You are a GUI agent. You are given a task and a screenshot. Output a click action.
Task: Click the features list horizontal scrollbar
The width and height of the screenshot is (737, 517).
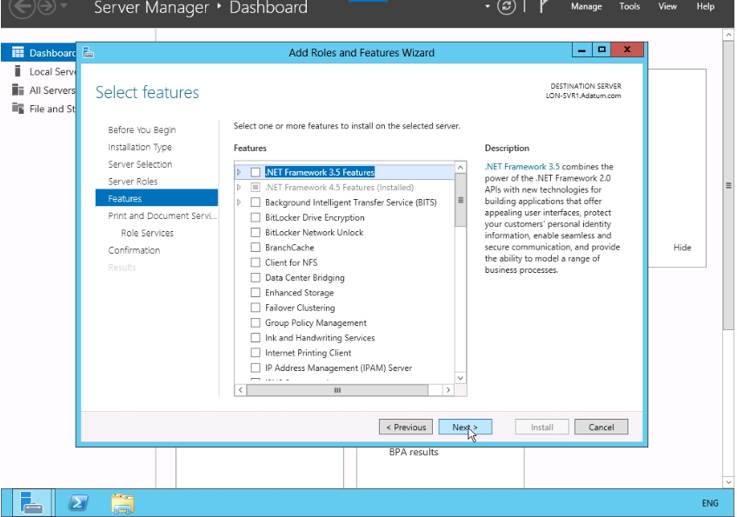(337, 390)
